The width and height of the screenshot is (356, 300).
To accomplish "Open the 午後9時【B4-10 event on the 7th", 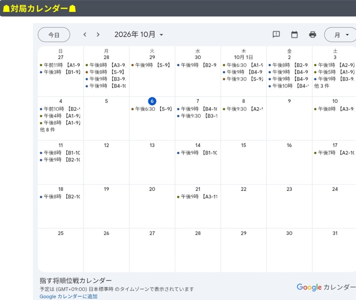I will coord(198,109).
